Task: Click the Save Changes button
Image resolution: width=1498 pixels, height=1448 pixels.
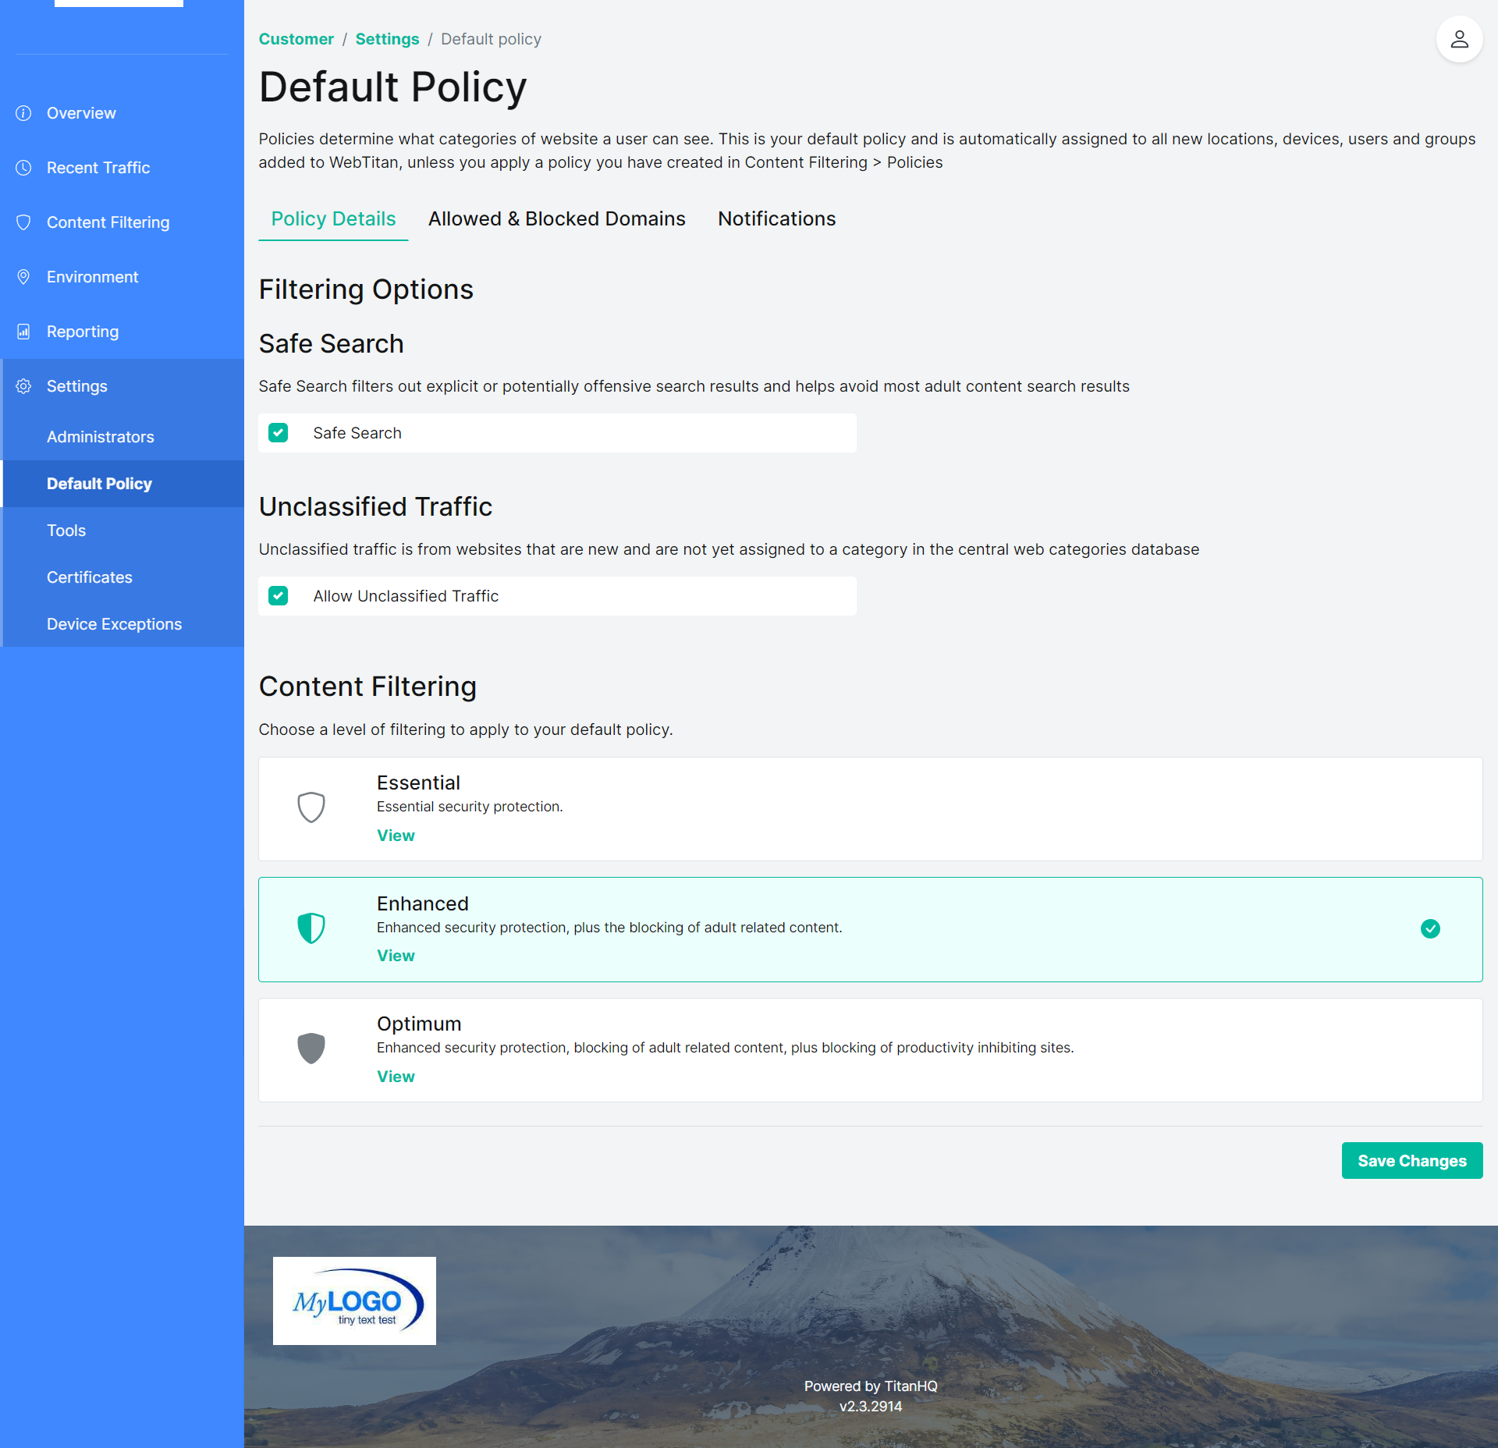Action: pos(1411,1160)
